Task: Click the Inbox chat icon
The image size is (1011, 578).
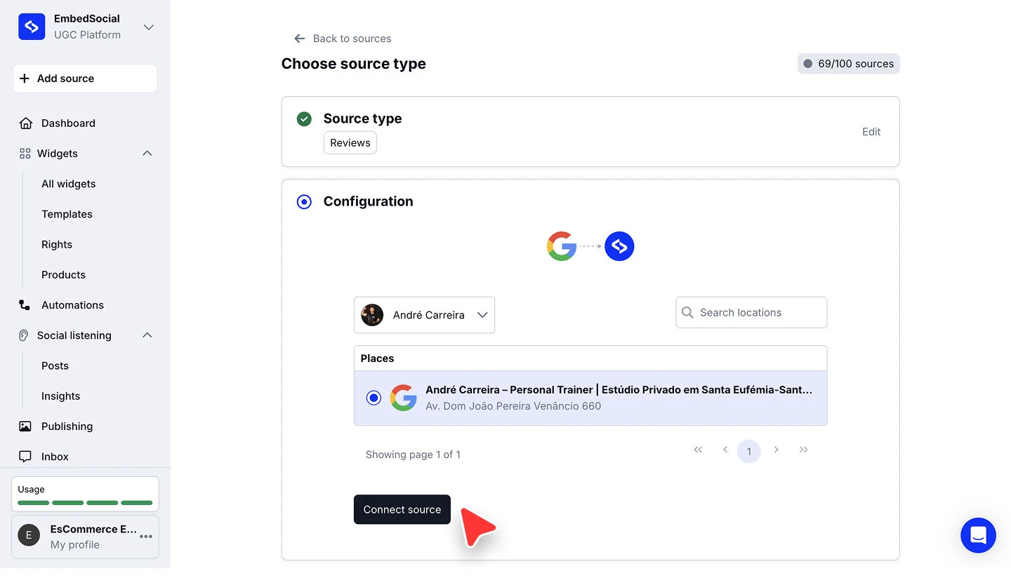Action: [25, 457]
